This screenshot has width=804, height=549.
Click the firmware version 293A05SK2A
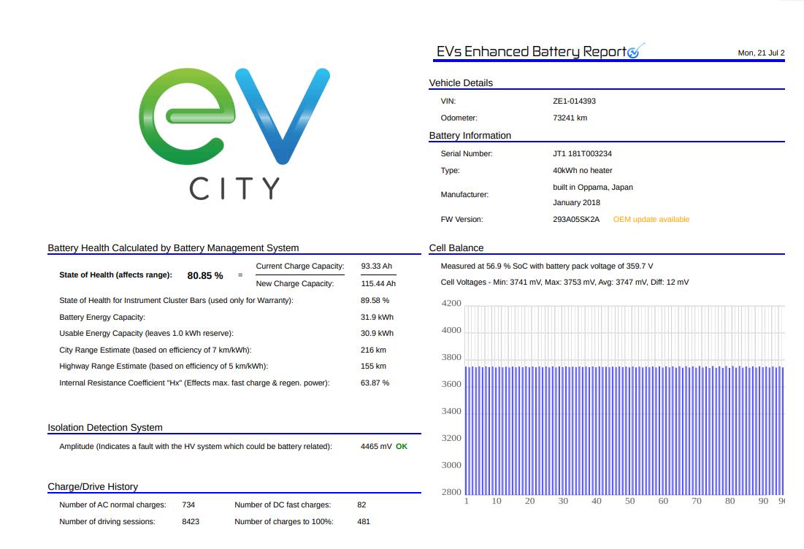[x=576, y=219]
